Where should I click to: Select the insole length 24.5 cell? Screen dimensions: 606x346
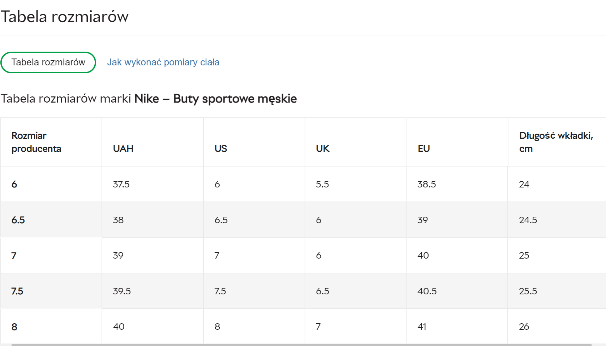coord(528,220)
